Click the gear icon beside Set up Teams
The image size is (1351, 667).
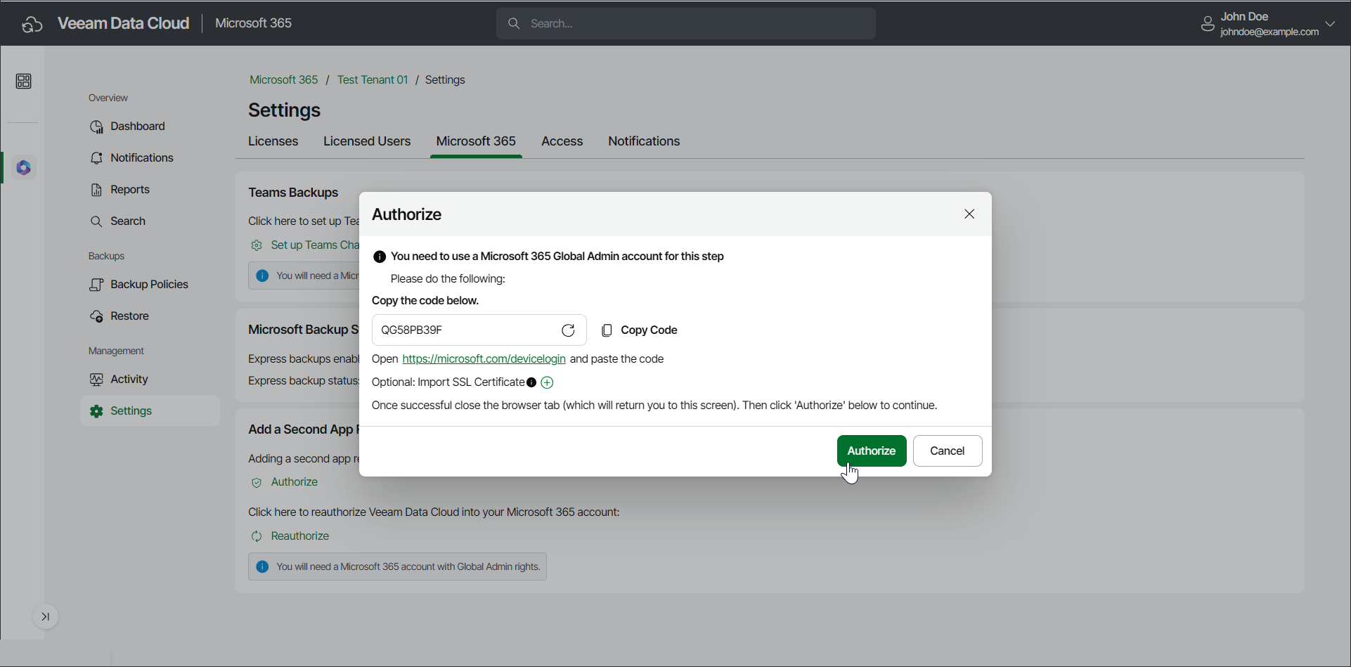257,245
